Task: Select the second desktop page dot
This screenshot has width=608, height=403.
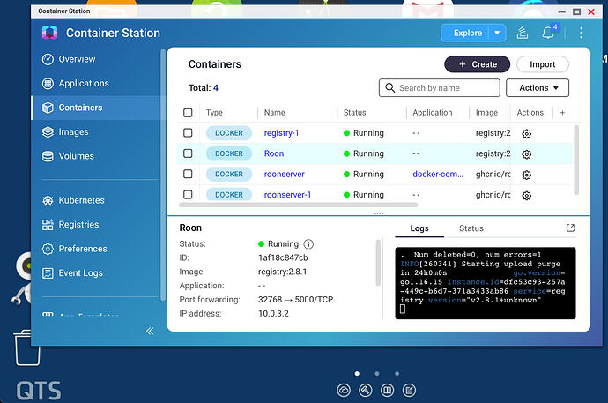Action: pos(377,374)
